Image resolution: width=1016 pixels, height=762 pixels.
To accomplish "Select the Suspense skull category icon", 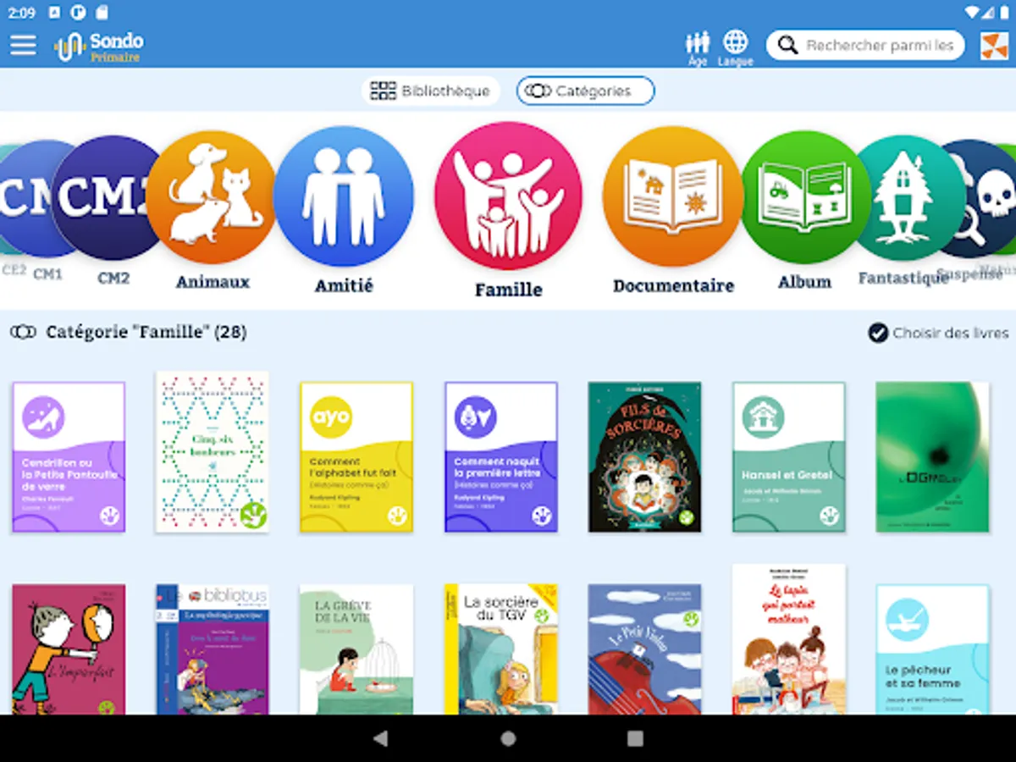I will click(982, 199).
